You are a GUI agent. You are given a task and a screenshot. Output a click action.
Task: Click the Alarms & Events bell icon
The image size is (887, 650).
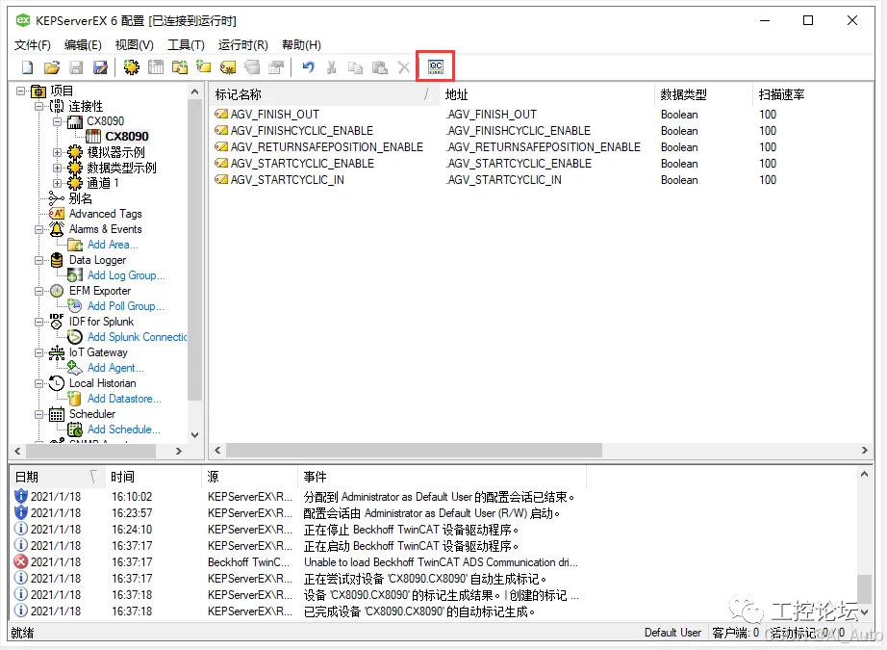coord(57,229)
